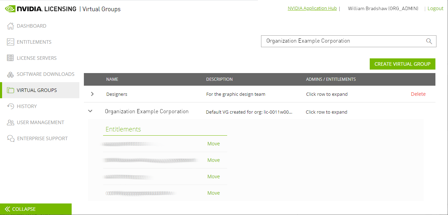The height and width of the screenshot is (215, 448).
Task: Click the search magnifier icon
Action: pyautogui.click(x=429, y=41)
